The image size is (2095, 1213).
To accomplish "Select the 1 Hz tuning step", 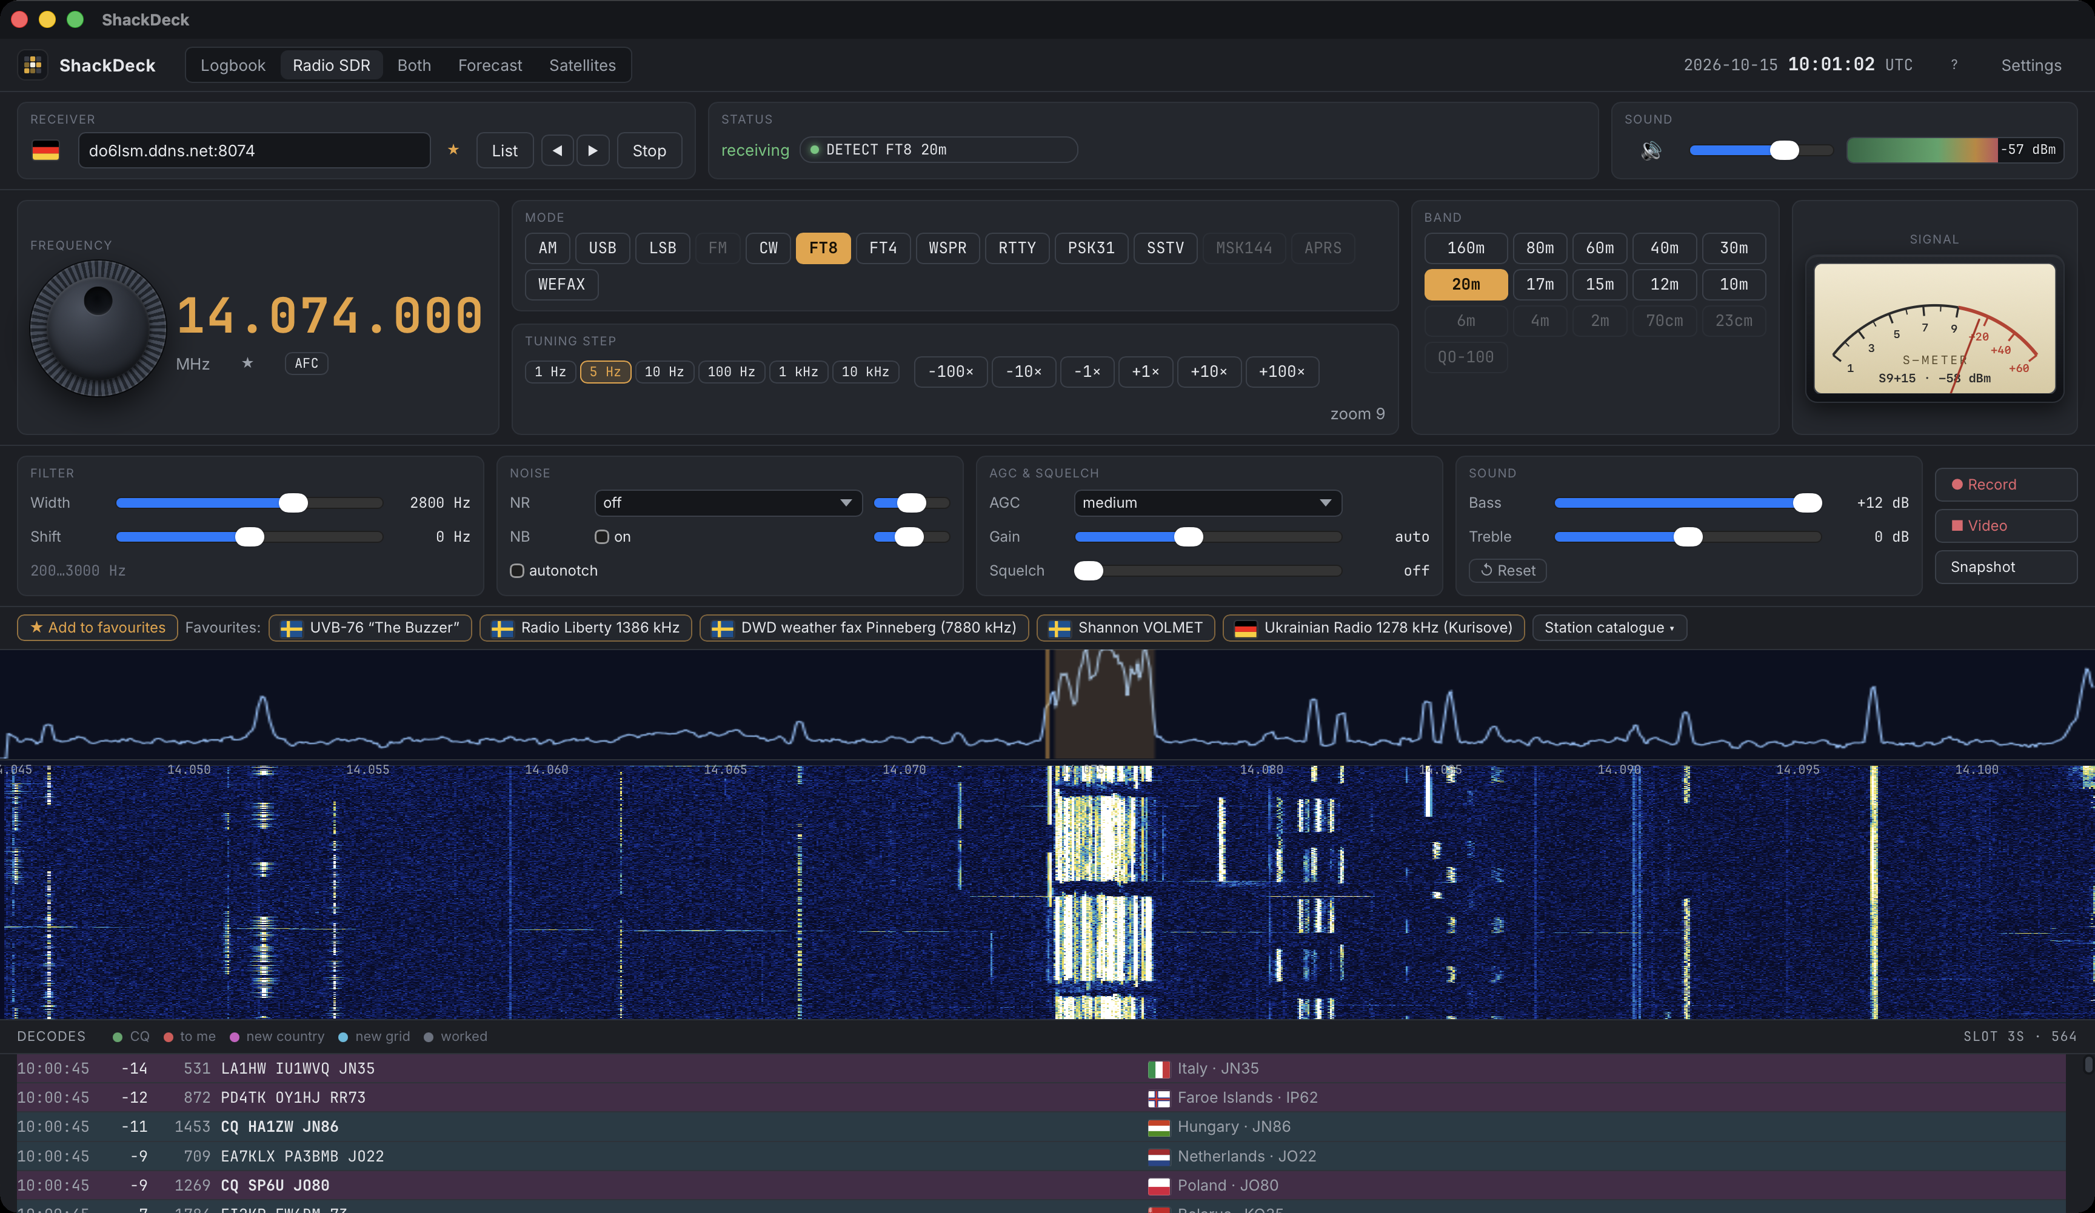I will point(550,371).
